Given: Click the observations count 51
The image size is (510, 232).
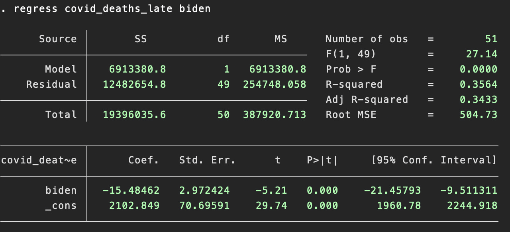Looking at the screenshot, I should tap(491, 39).
